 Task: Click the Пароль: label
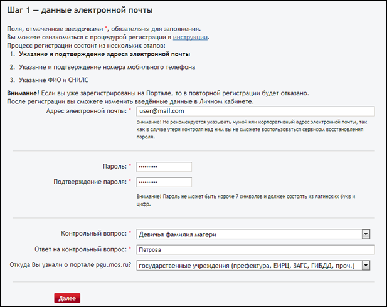(x=115, y=167)
